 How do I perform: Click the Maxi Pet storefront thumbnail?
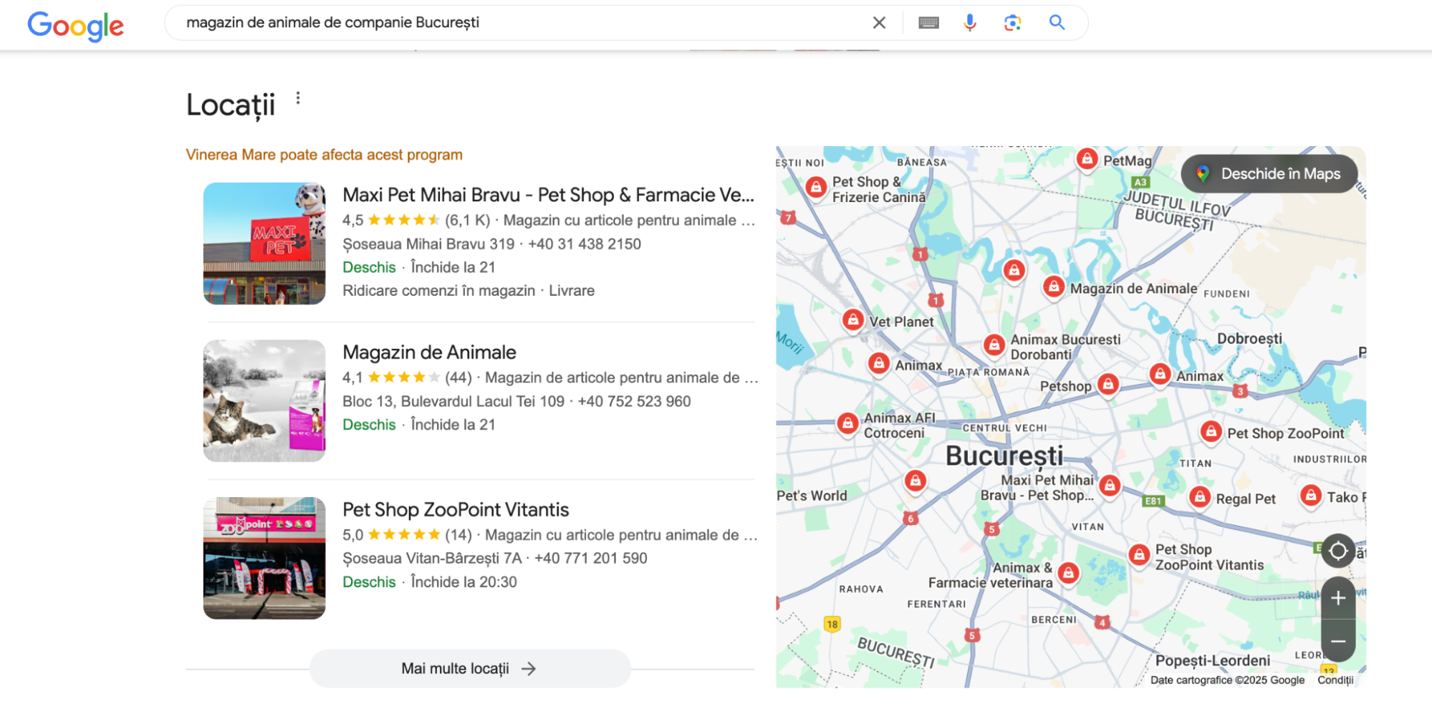[x=264, y=244]
